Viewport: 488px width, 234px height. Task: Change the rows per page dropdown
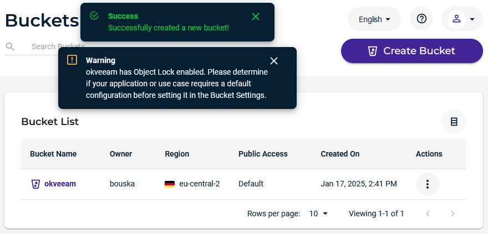pyautogui.click(x=319, y=214)
